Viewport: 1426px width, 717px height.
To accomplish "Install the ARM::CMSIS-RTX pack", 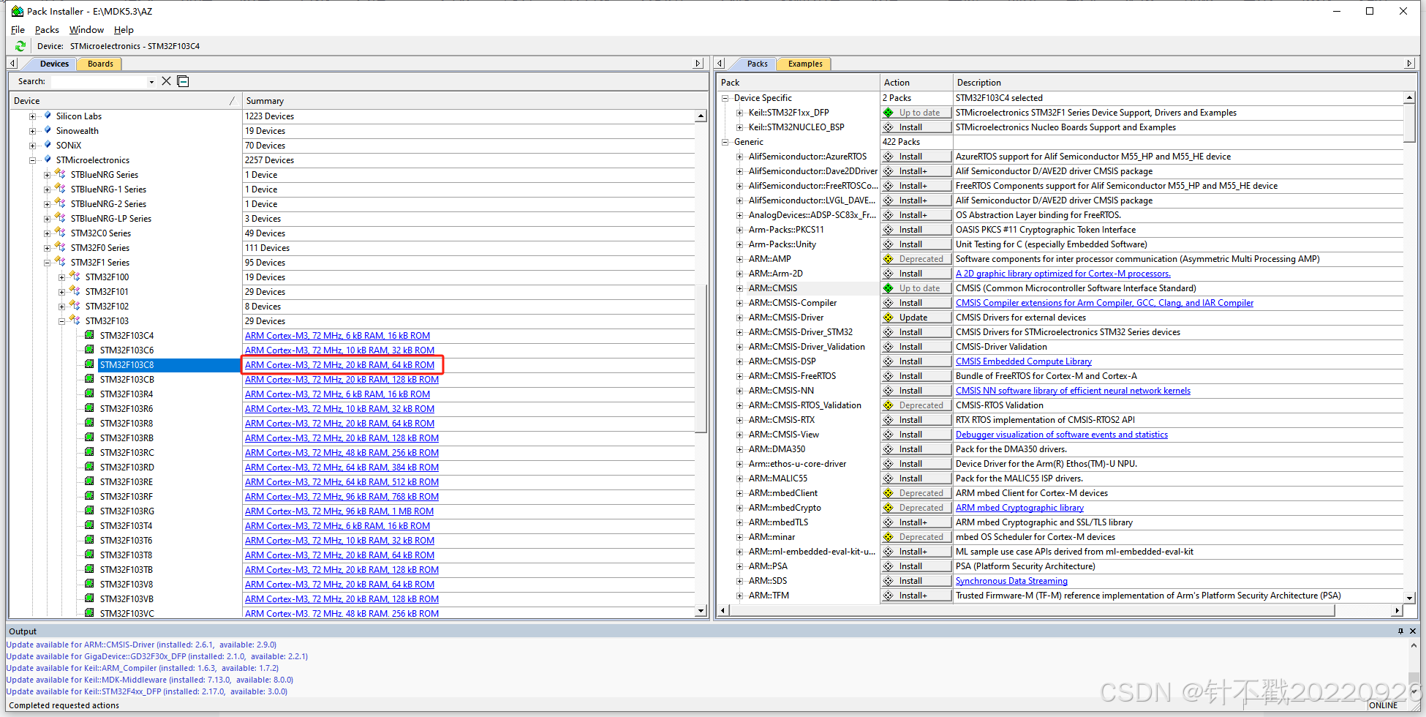I will click(916, 420).
